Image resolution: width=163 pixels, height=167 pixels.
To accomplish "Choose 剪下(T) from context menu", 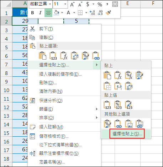I will pos(64,29).
